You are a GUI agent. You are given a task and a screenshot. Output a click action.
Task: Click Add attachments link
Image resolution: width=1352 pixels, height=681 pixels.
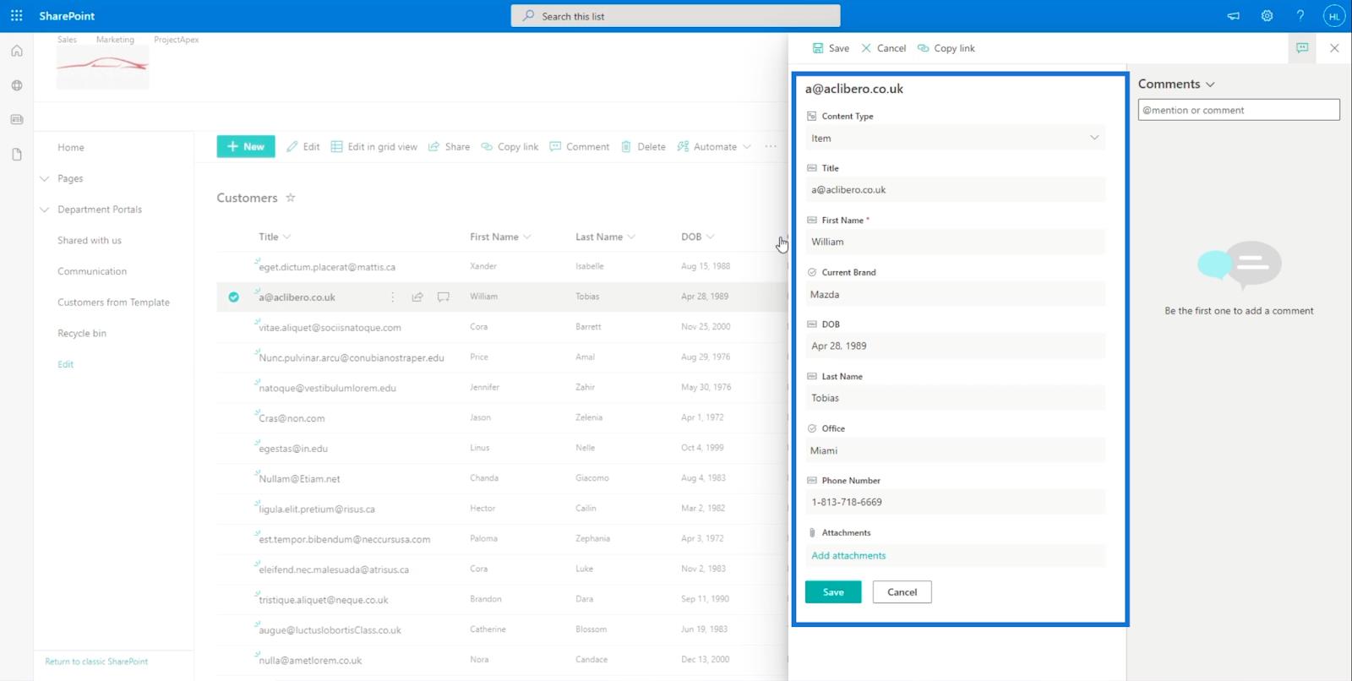848,555
